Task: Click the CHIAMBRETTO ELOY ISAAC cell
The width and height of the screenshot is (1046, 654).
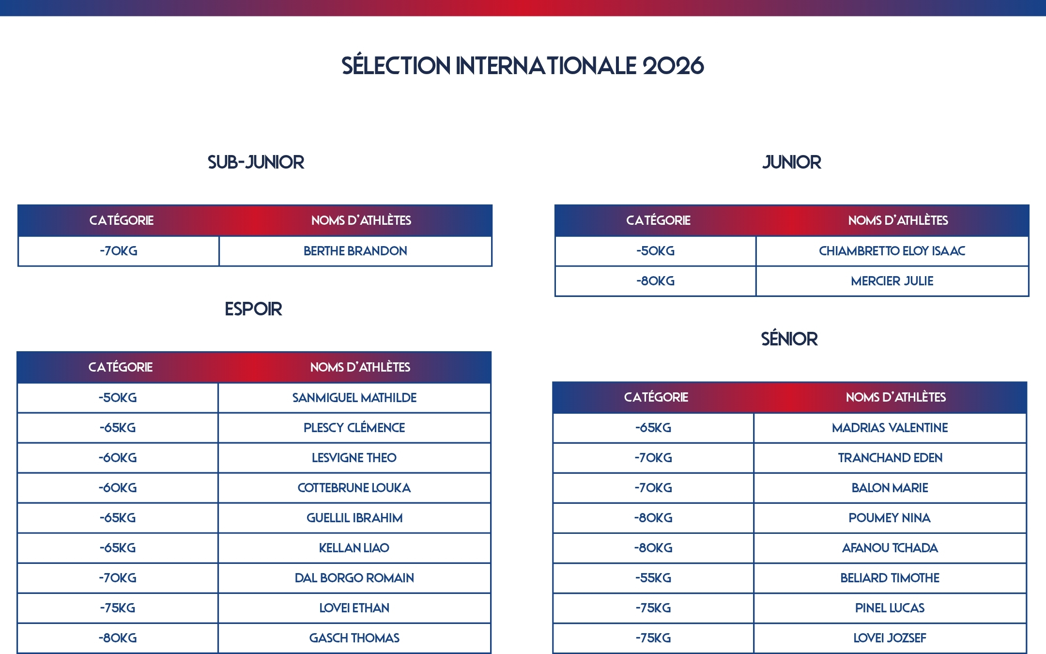Action: (892, 251)
